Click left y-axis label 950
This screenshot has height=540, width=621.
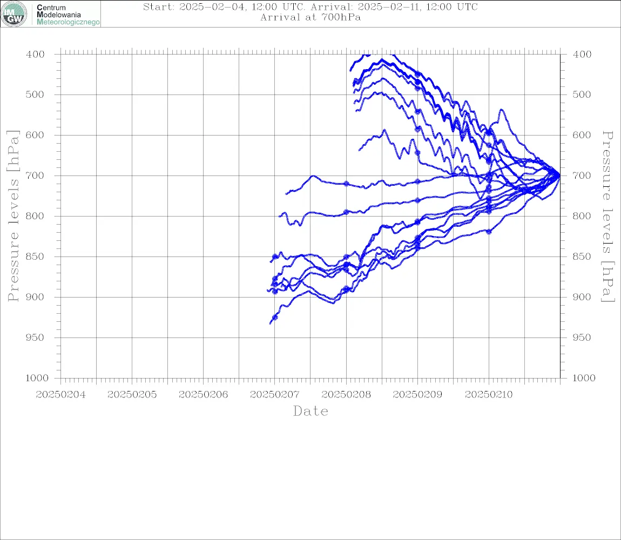point(35,337)
